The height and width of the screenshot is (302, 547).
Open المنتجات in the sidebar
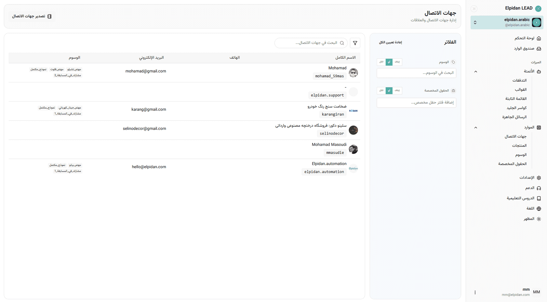point(519,146)
